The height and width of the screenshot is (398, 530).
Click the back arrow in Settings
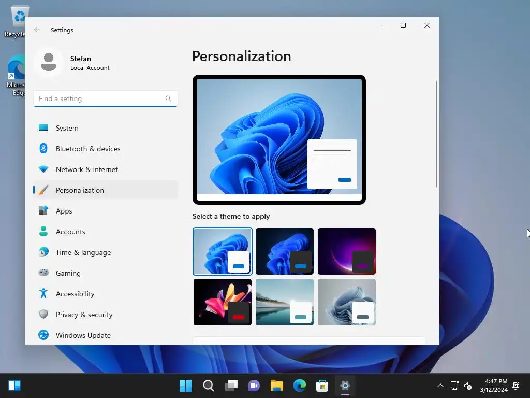pyautogui.click(x=37, y=30)
